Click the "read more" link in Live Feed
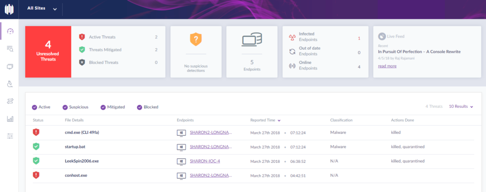 point(387,66)
